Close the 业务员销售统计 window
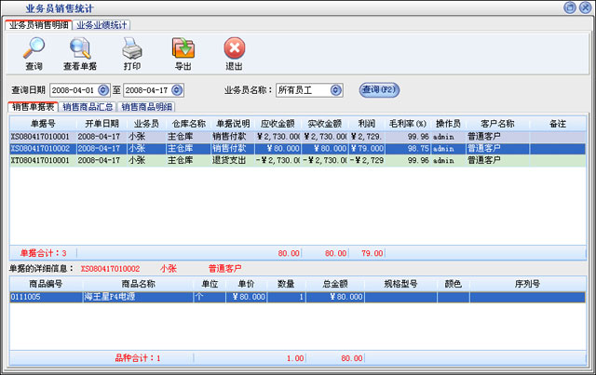This screenshot has width=596, height=375. [584, 7]
